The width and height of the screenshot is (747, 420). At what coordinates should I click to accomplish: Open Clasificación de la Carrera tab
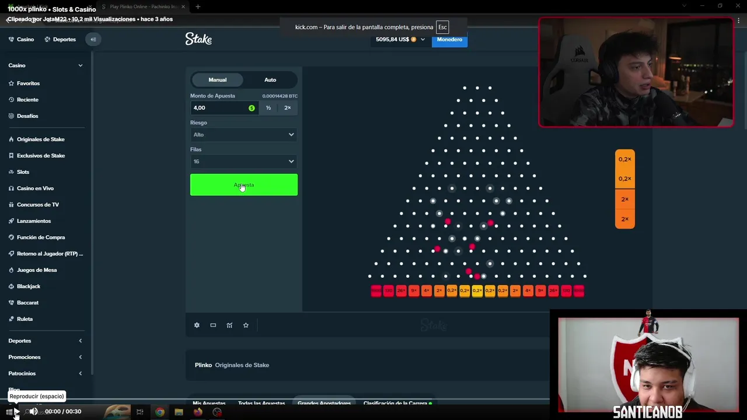click(x=397, y=403)
